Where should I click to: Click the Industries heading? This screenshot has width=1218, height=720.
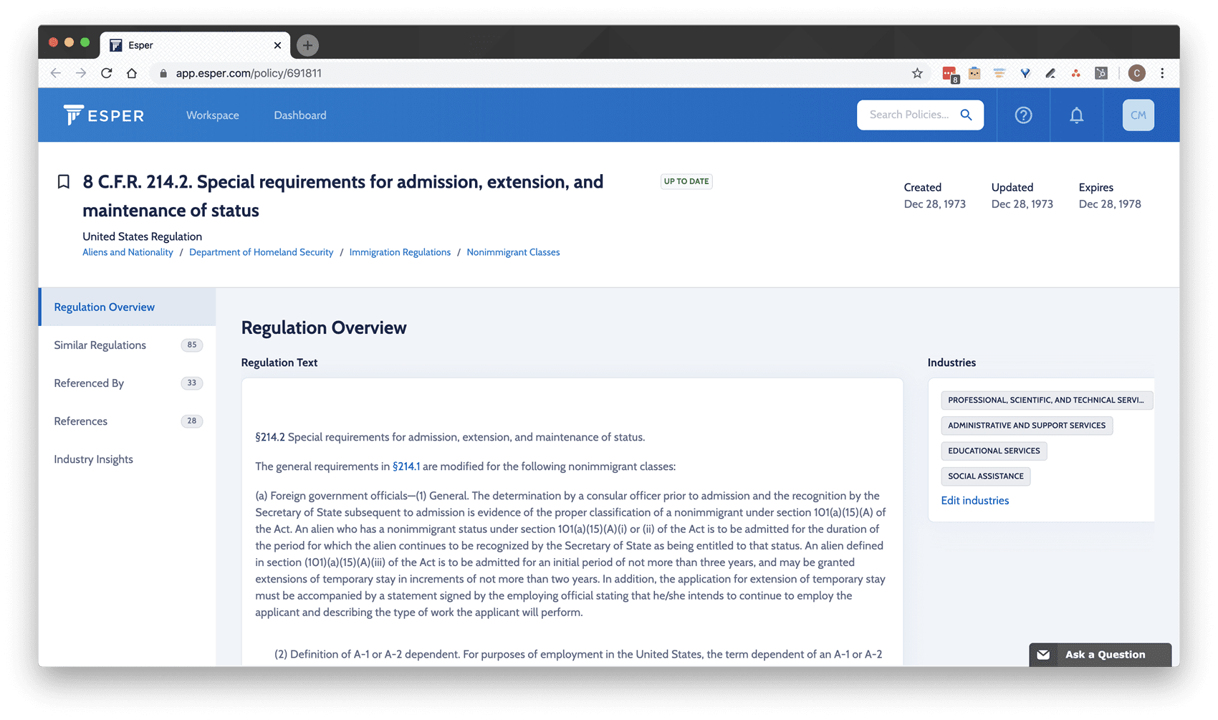click(951, 363)
